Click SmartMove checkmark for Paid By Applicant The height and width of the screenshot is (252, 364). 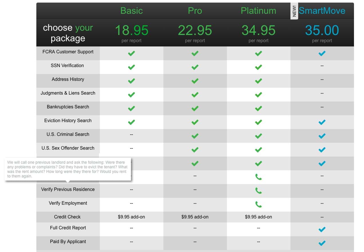click(x=322, y=243)
